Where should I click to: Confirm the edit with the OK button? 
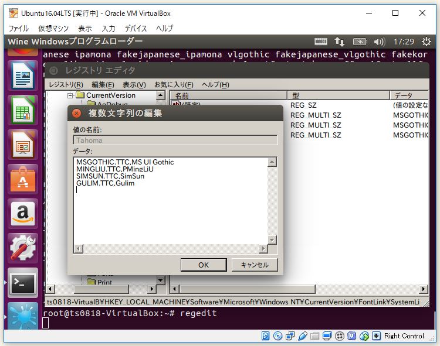coord(204,265)
